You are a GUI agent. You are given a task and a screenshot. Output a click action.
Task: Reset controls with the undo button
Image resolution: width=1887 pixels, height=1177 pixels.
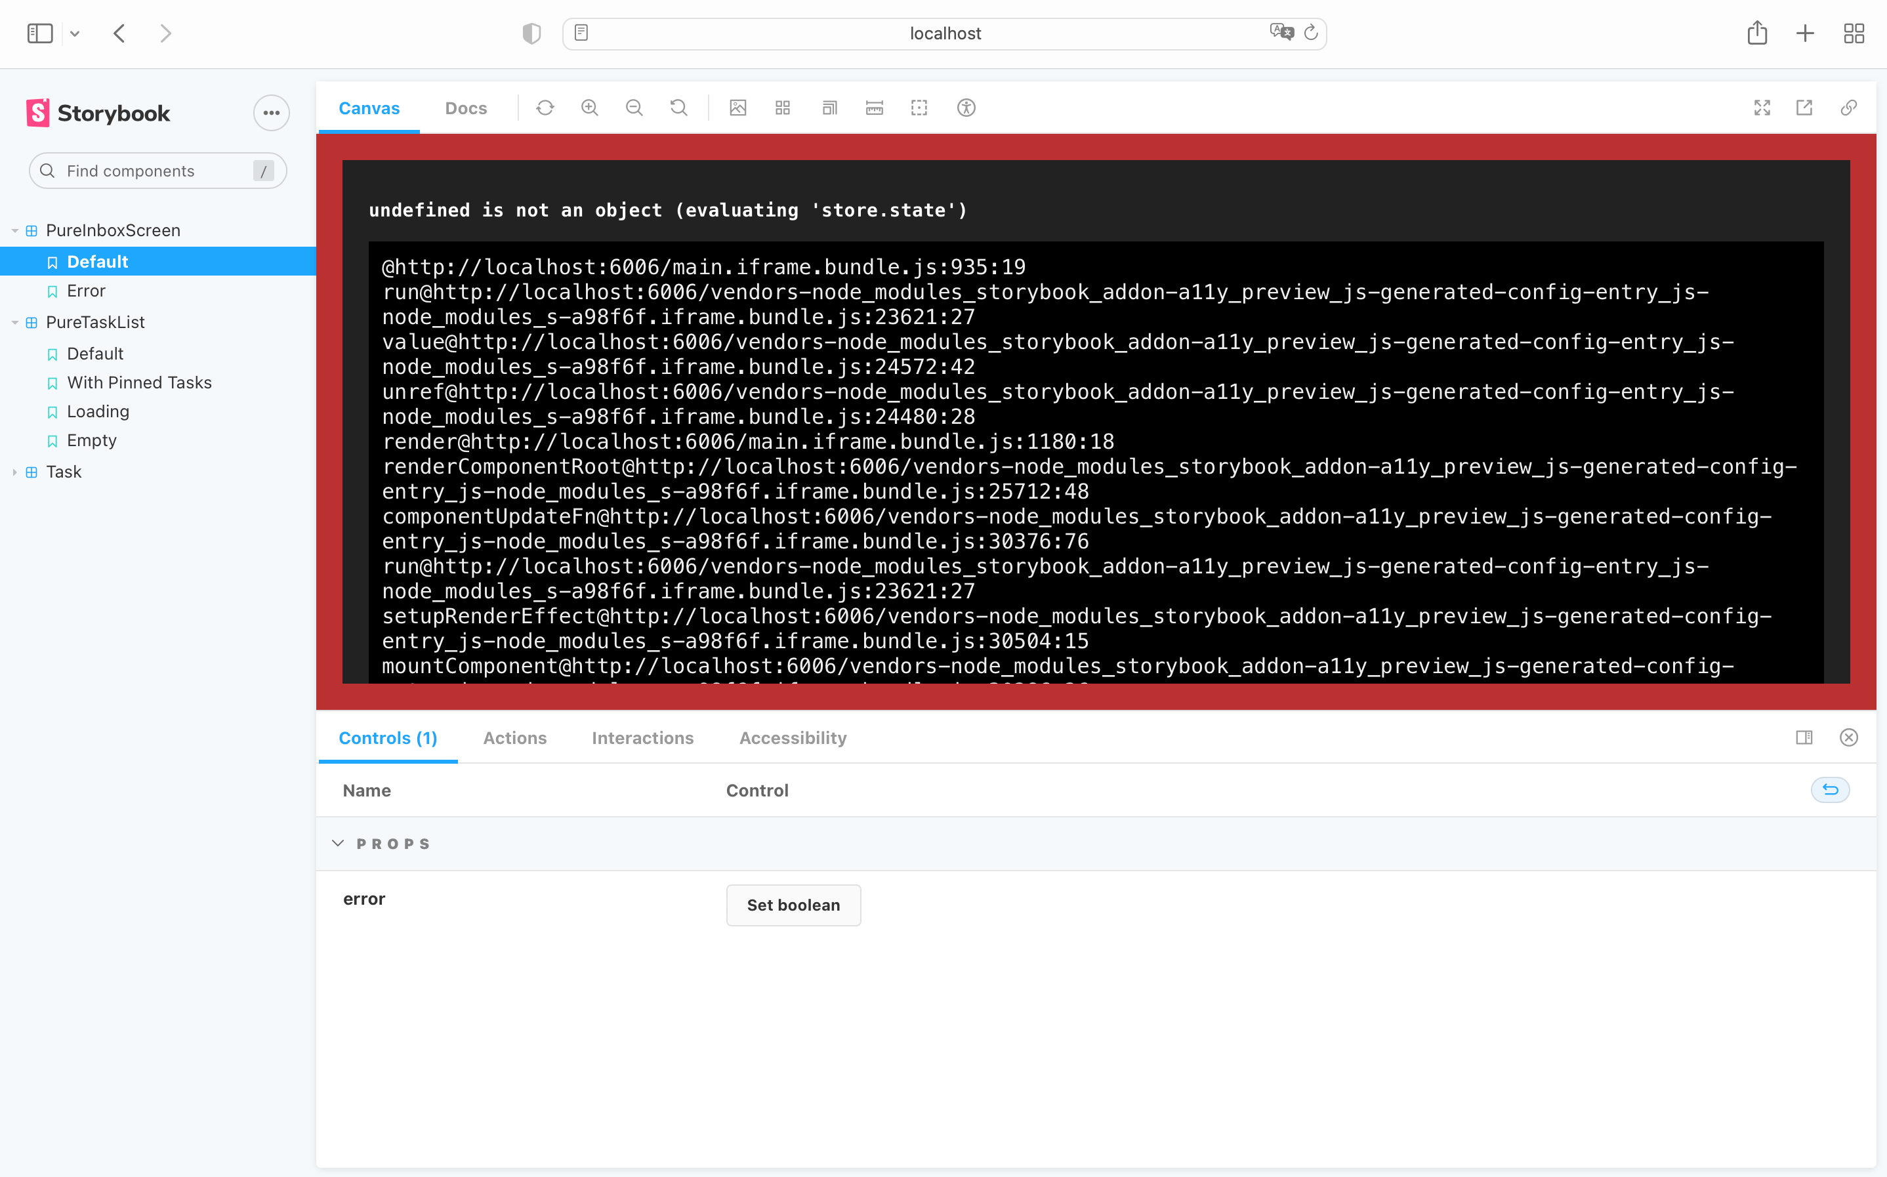(x=1829, y=790)
